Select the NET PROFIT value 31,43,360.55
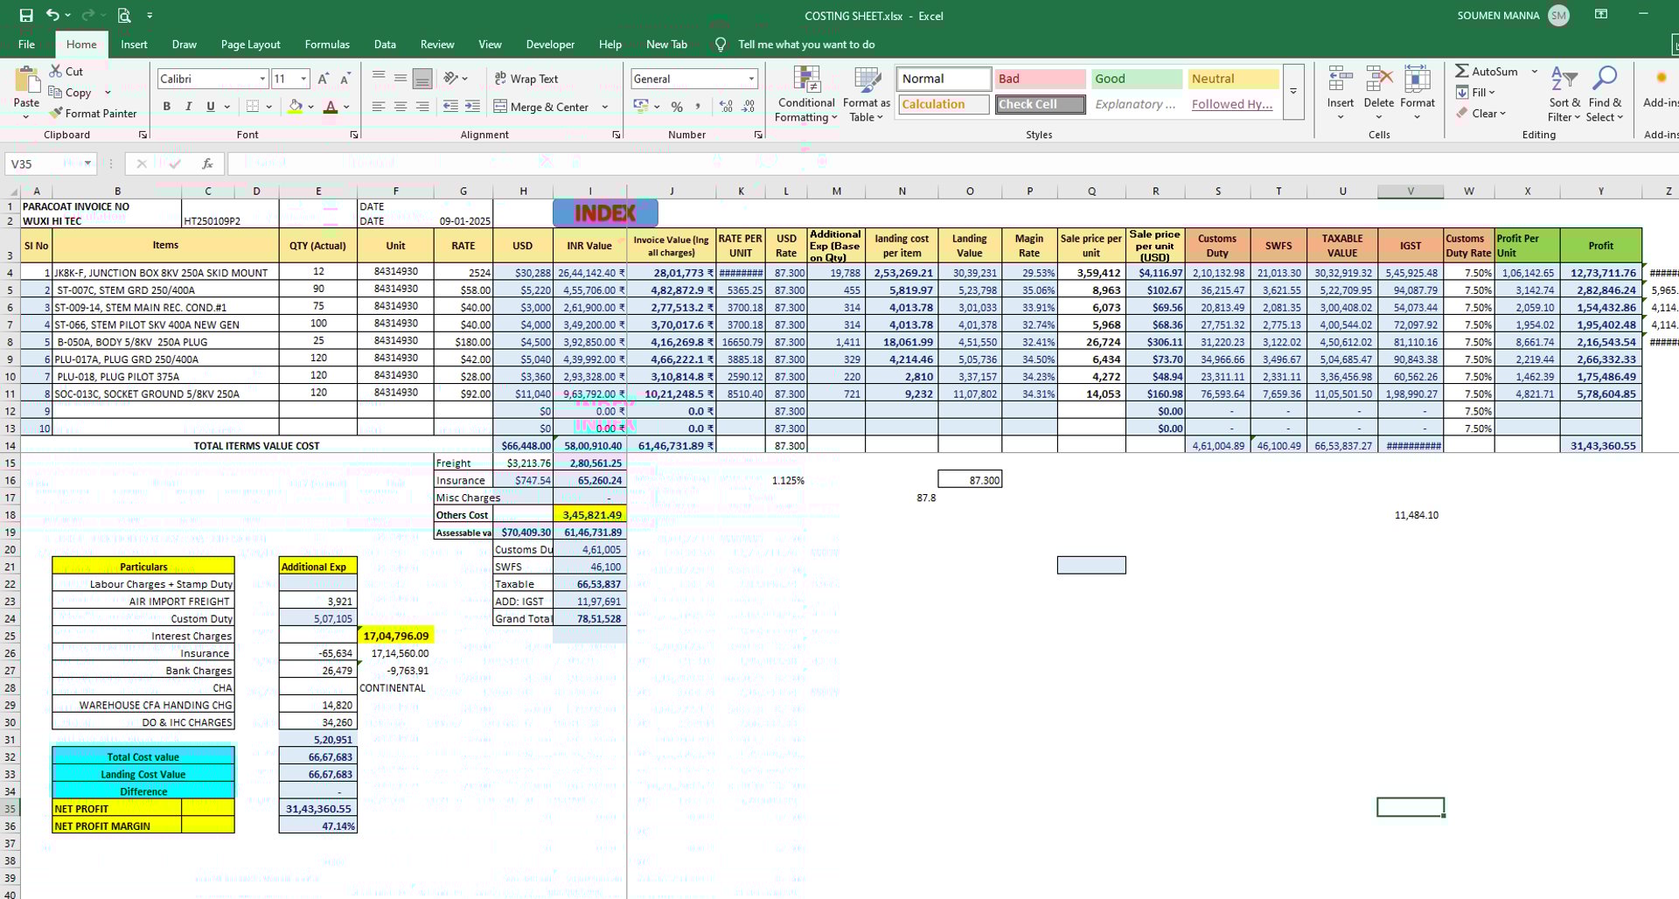The image size is (1679, 899). [318, 809]
